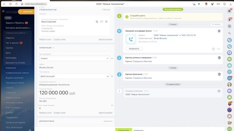
Task: Click the outgoing call phone tile icon
Action: [131, 39]
